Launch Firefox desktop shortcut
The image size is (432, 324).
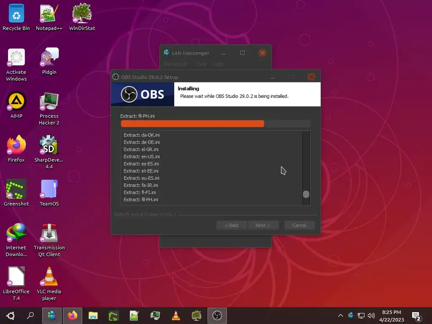16,149
